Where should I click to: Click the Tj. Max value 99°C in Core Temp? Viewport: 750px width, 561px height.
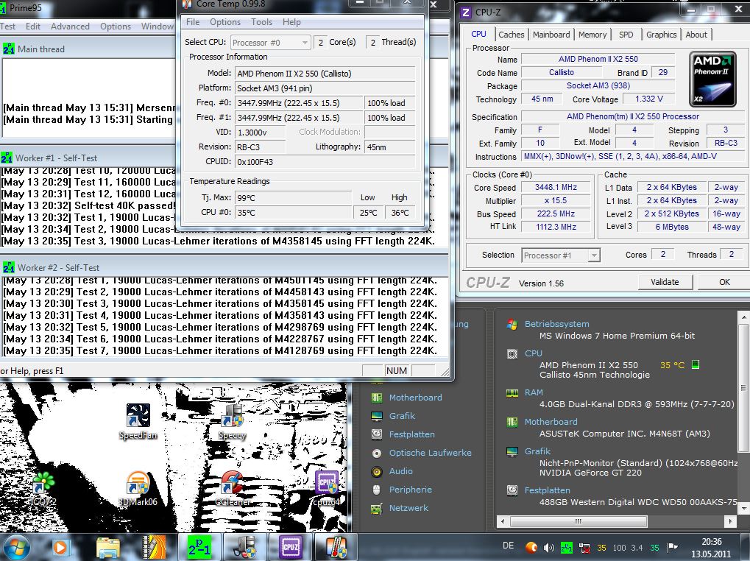[x=293, y=197]
